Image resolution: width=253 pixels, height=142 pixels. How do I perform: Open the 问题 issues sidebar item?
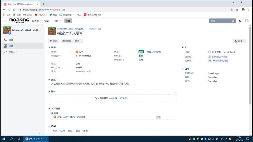tap(23, 46)
